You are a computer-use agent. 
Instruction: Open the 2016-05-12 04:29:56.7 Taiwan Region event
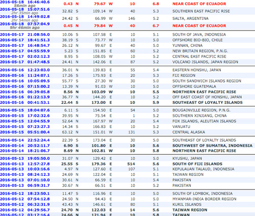(25, 210)
